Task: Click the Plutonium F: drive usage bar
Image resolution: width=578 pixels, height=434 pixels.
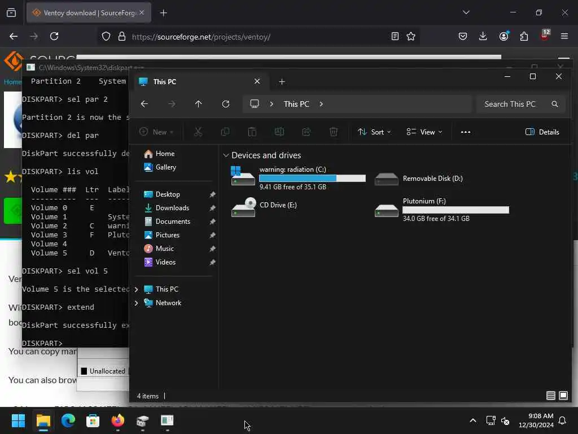Action: pos(456,210)
